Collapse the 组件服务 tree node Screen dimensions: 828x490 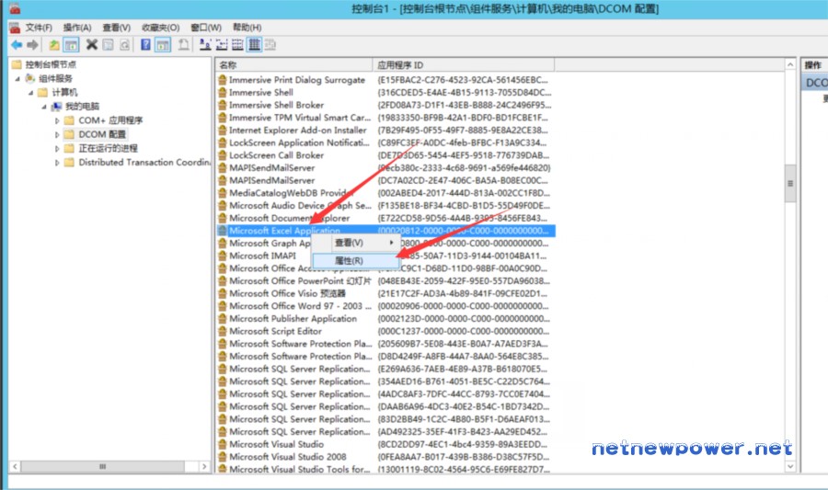tap(17, 78)
